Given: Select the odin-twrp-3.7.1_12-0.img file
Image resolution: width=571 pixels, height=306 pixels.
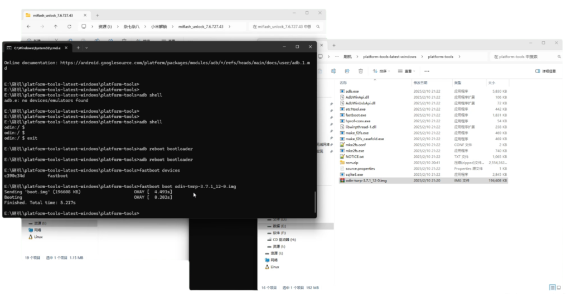Looking at the screenshot, I should (365, 180).
